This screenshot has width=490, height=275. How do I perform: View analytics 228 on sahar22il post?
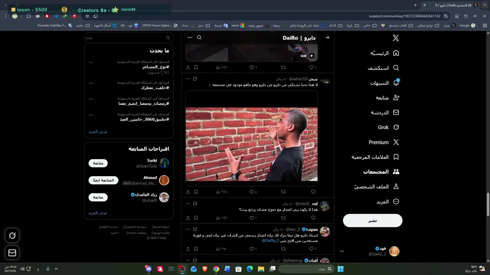pos(222,192)
